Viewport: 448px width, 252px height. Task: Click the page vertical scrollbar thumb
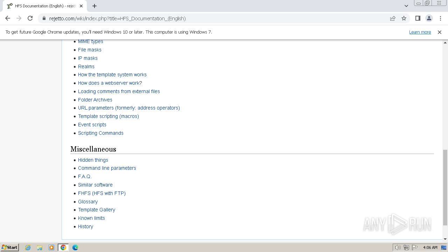pyautogui.click(x=445, y=188)
